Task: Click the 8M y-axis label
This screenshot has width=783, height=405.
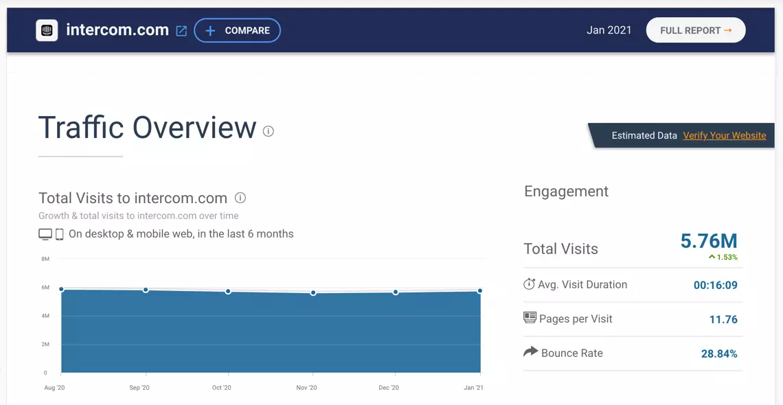Action: pos(45,259)
